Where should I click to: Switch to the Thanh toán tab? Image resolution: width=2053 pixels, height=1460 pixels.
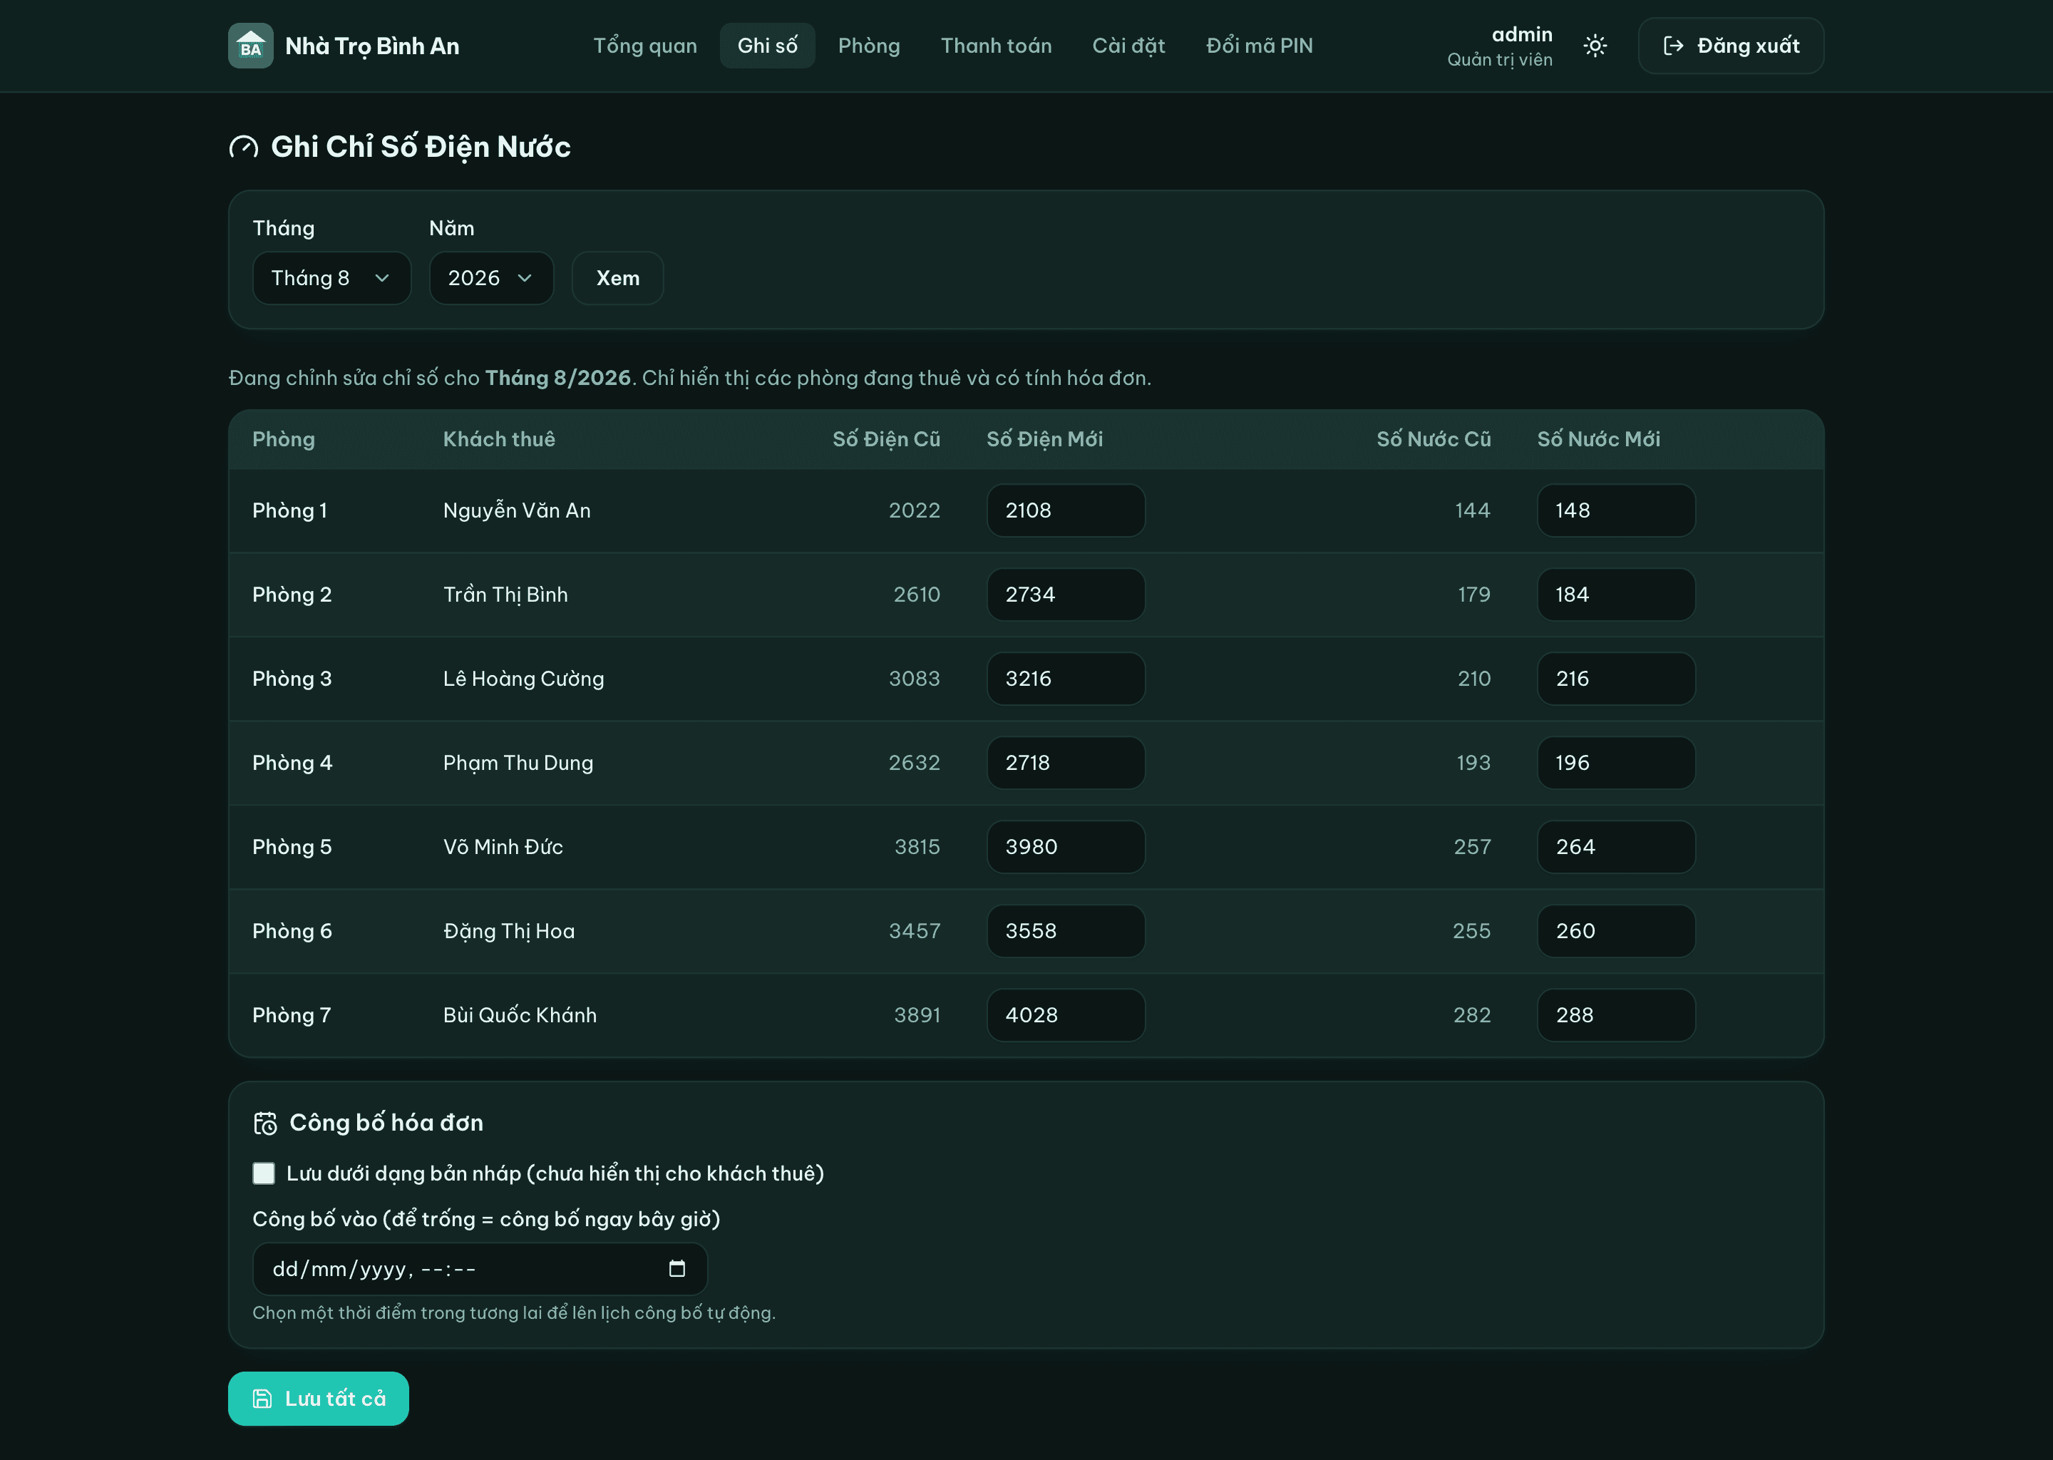[x=996, y=46]
